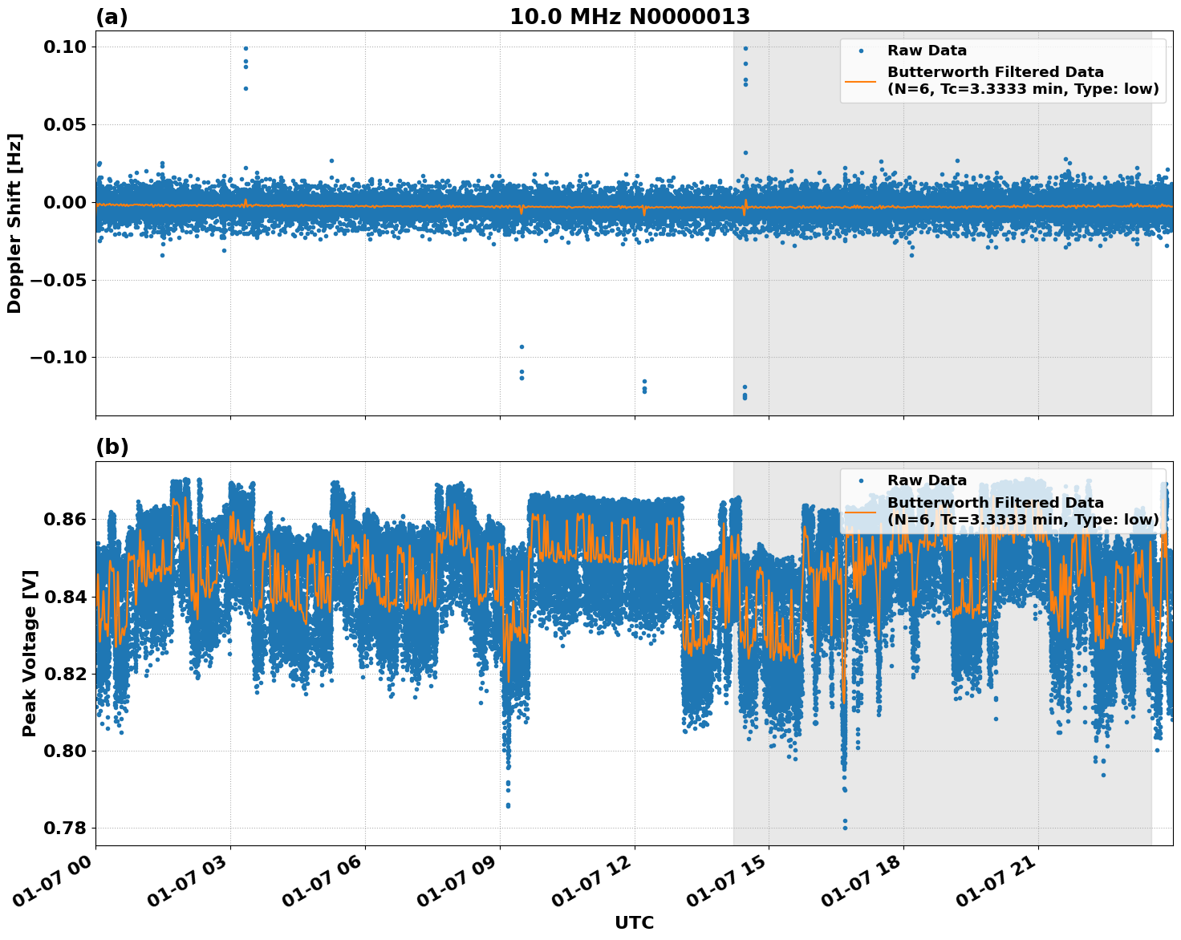Click the orange line sample in the bottom legend
Image resolution: width=1181 pixels, height=940 pixels.
pos(861,513)
